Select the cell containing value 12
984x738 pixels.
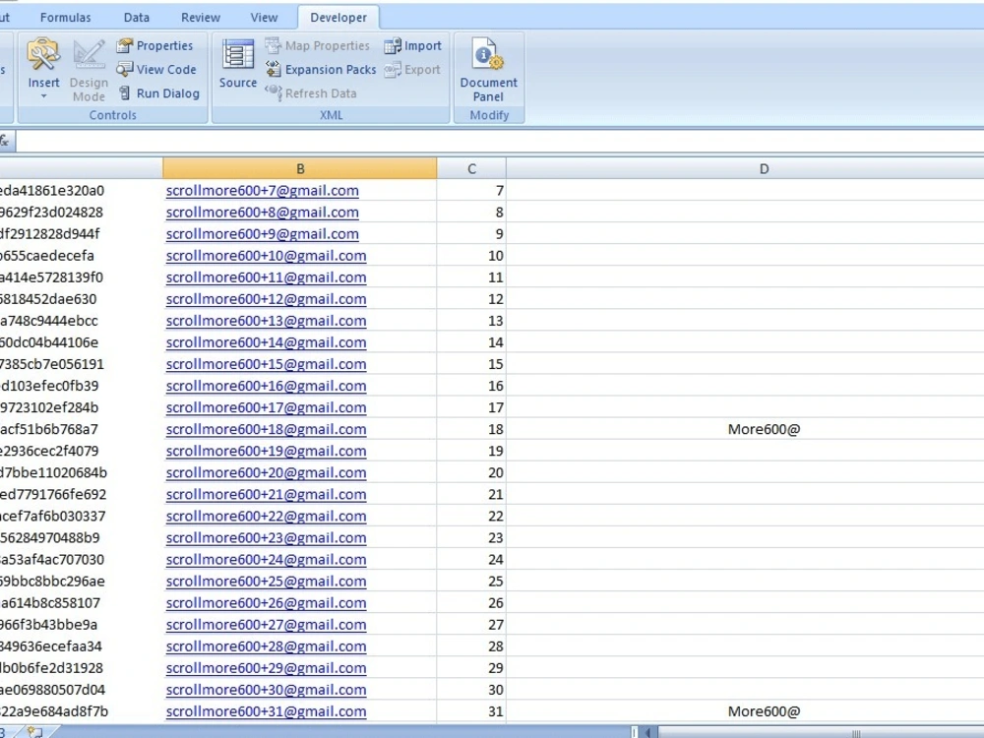(x=471, y=299)
